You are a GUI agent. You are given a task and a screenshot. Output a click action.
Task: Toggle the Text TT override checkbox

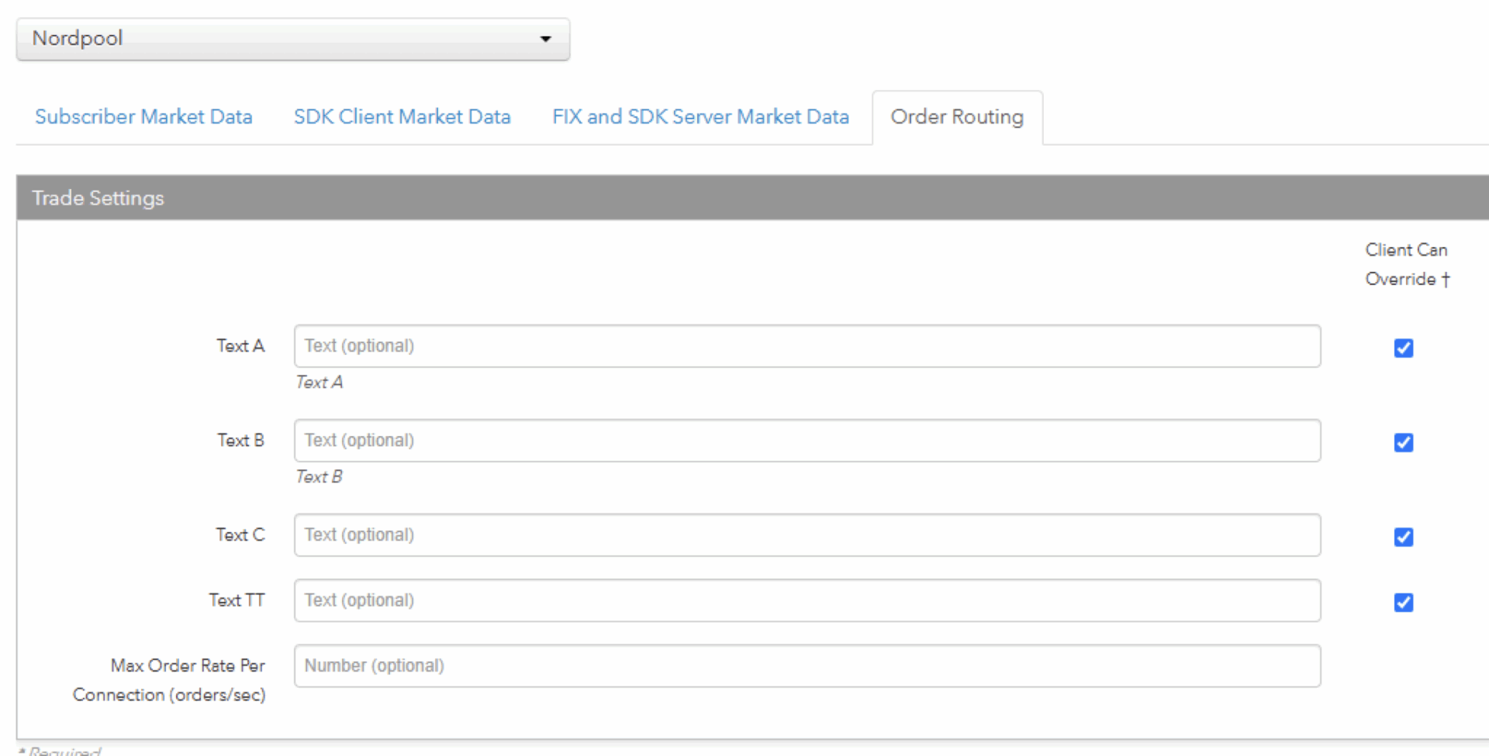pos(1403,602)
